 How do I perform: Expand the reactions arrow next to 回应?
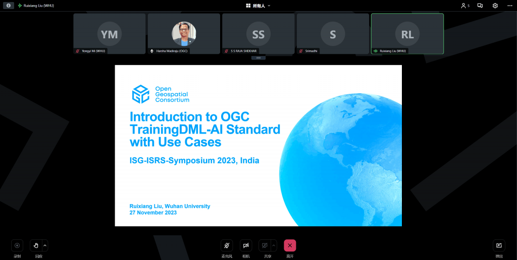[x=45, y=245]
